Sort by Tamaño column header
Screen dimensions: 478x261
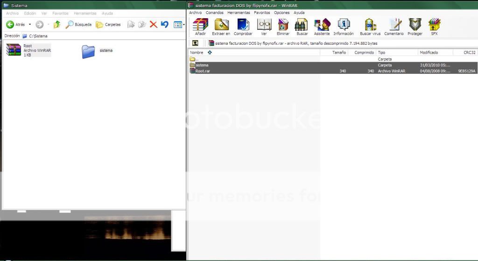pos(334,52)
